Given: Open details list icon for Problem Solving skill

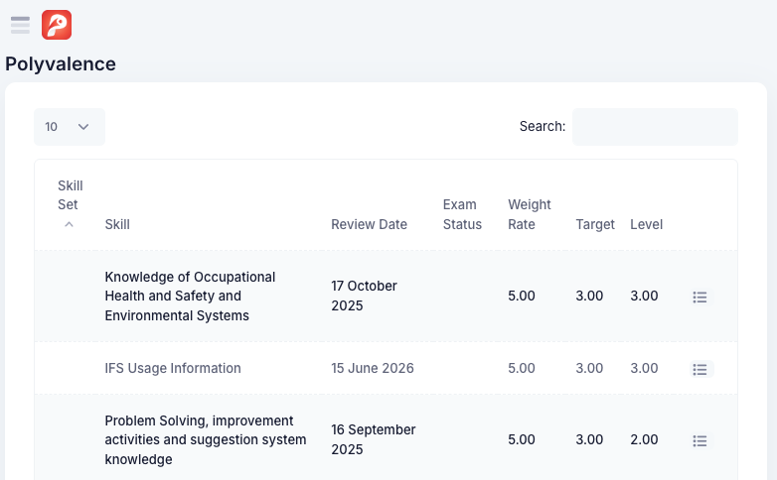Looking at the screenshot, I should point(700,440).
